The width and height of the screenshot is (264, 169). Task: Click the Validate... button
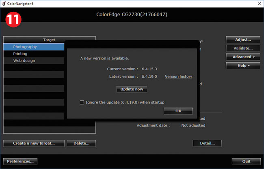pyautogui.click(x=243, y=48)
